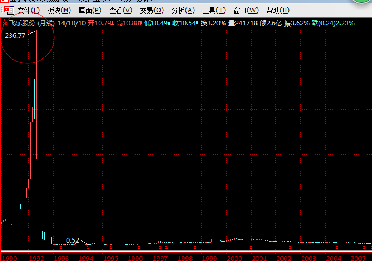The width and height of the screenshot is (372, 261).
Task: Click the close price 收10.54
Action: (185, 23)
